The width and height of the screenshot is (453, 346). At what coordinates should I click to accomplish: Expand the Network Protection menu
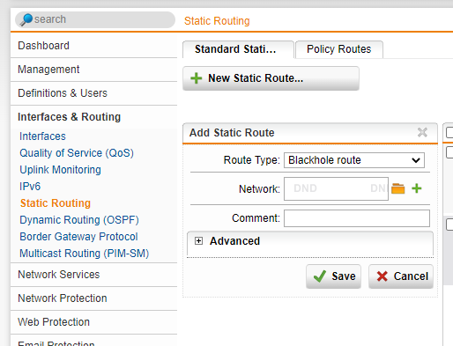[63, 298]
